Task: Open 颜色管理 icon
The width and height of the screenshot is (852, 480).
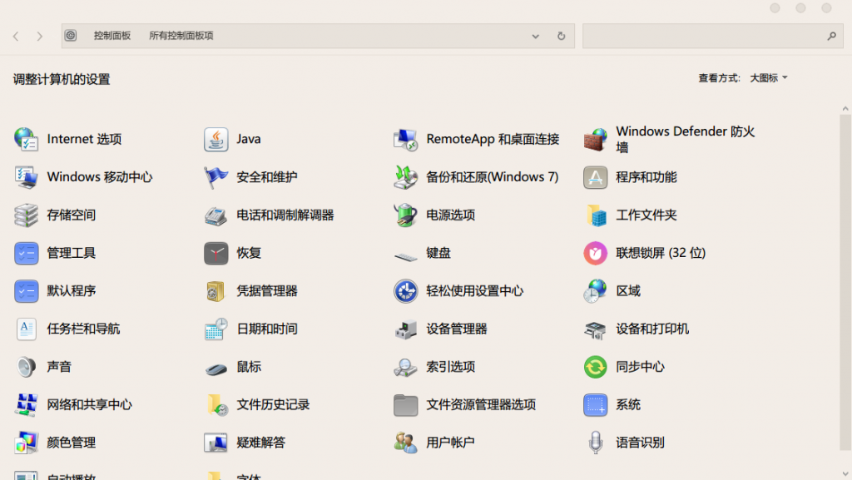Action: click(26, 443)
